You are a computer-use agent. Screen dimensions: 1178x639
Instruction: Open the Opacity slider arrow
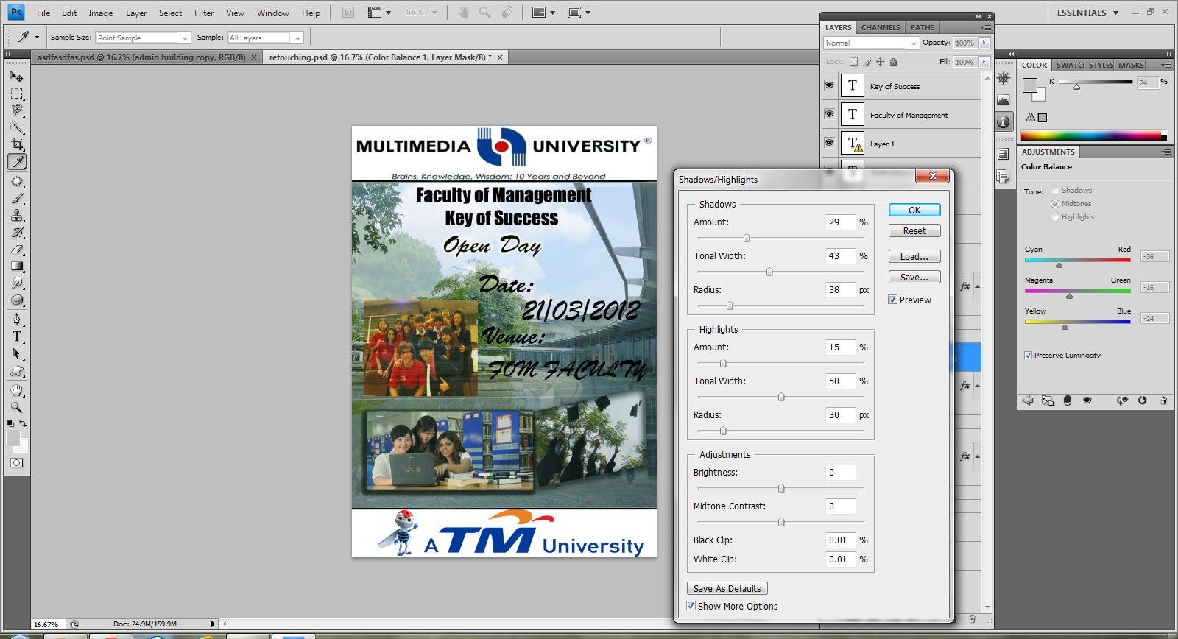click(984, 43)
